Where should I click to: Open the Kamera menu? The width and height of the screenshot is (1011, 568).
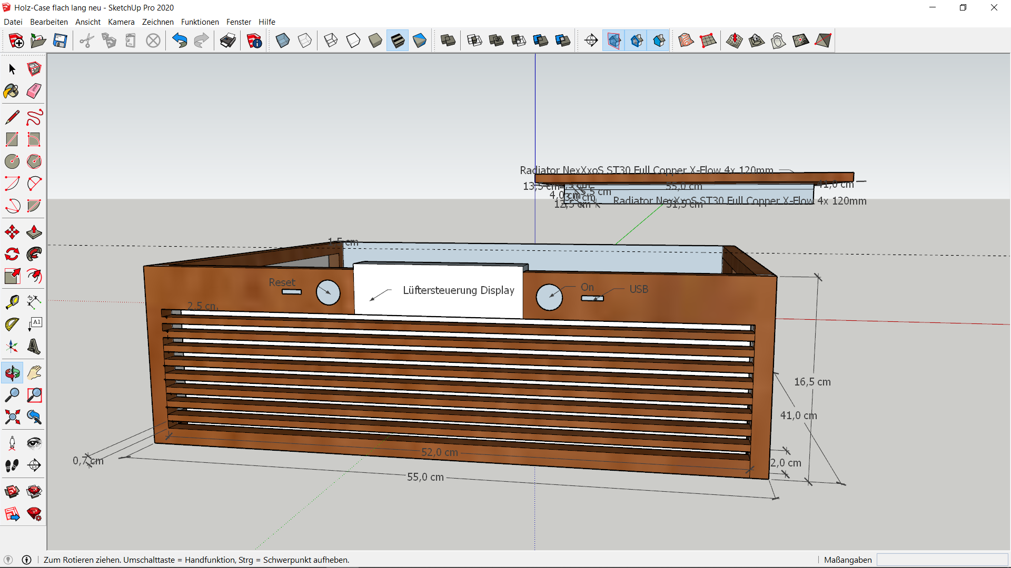coord(121,22)
